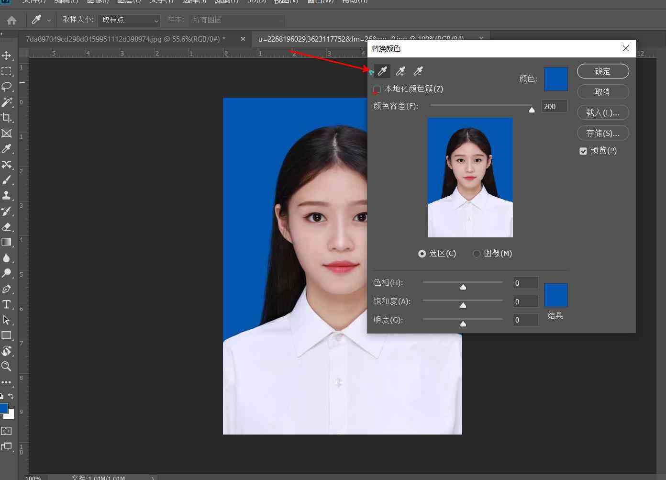Click the 颜色 sample swatch
The image size is (666, 480).
pos(556,79)
